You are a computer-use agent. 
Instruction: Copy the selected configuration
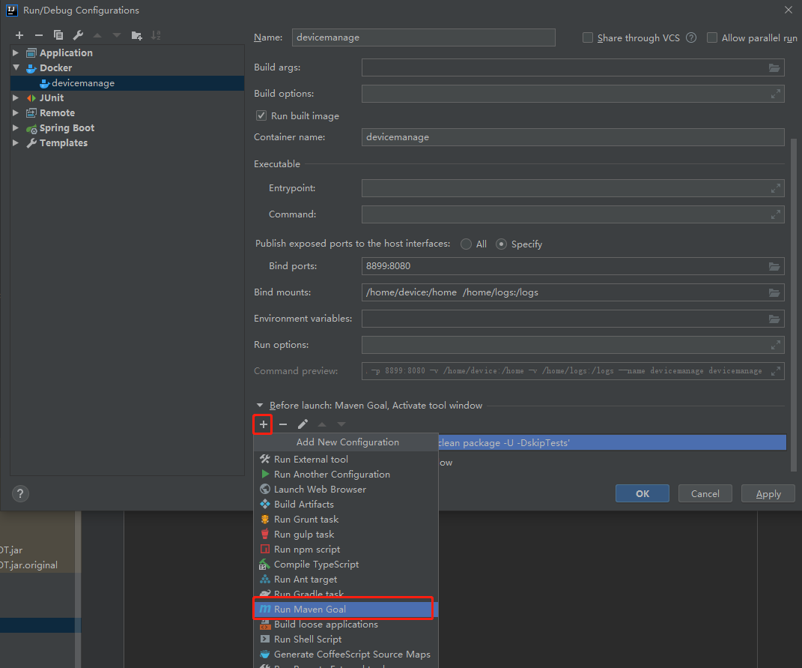pos(58,35)
